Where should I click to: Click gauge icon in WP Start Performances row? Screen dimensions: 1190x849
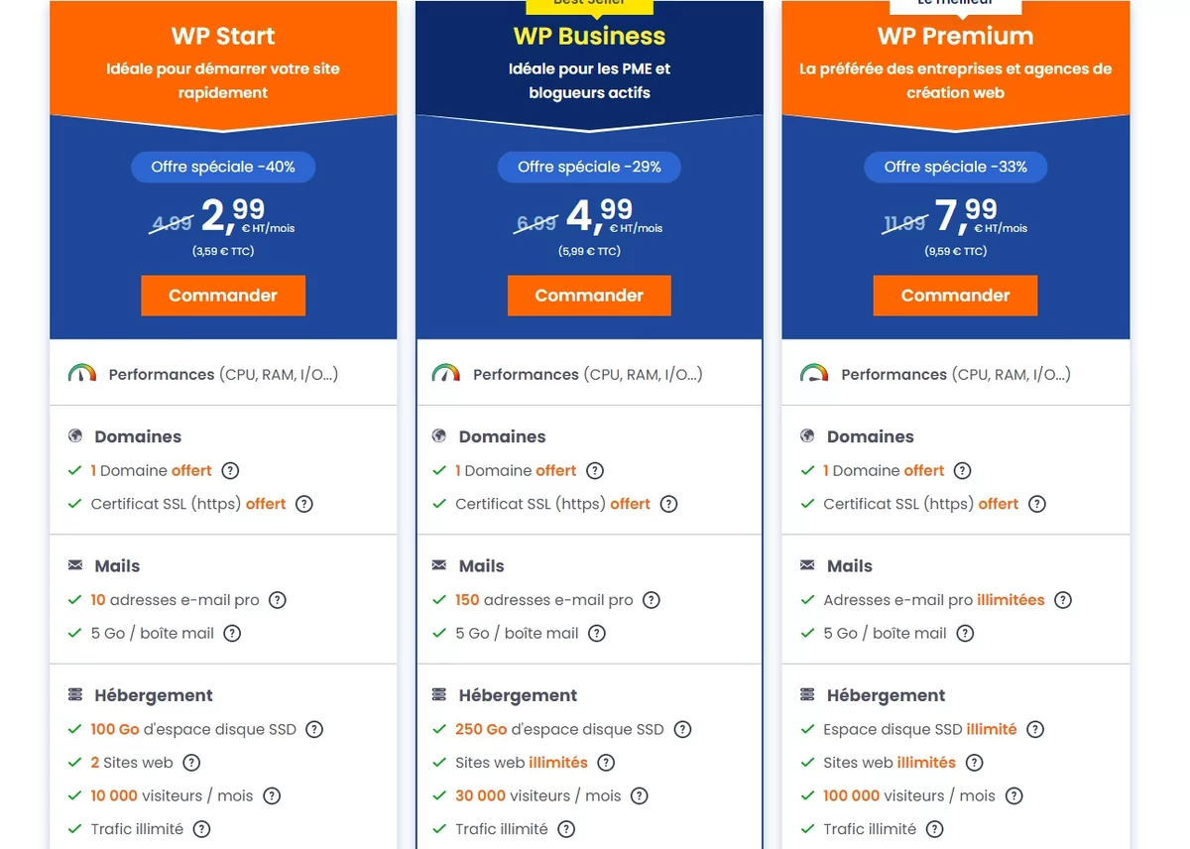(x=82, y=374)
